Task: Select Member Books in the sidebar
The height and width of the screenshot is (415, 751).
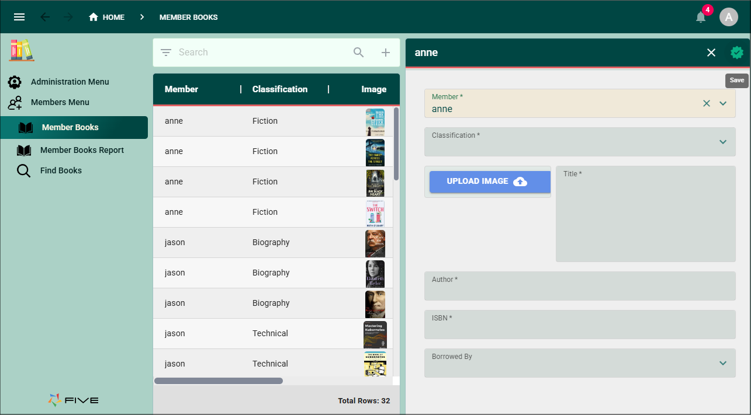Action: point(74,127)
